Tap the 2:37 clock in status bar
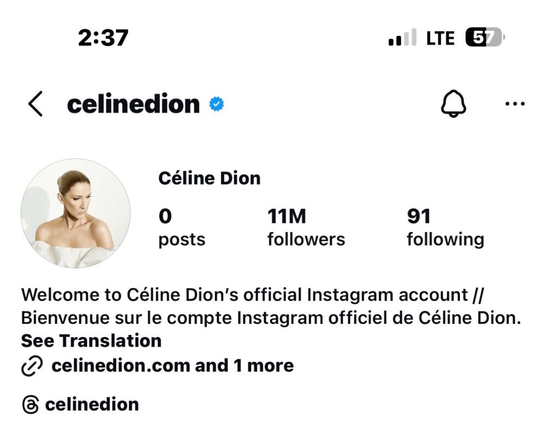 click(103, 37)
